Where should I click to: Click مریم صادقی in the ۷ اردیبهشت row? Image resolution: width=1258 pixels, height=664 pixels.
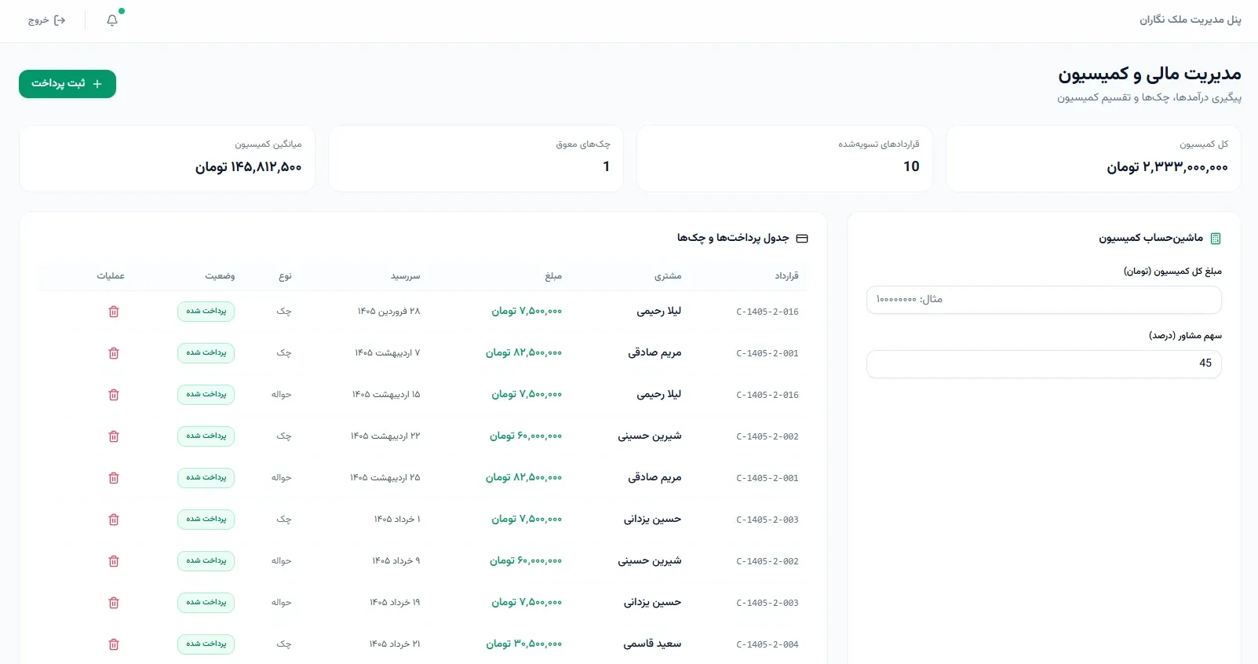[x=655, y=353]
